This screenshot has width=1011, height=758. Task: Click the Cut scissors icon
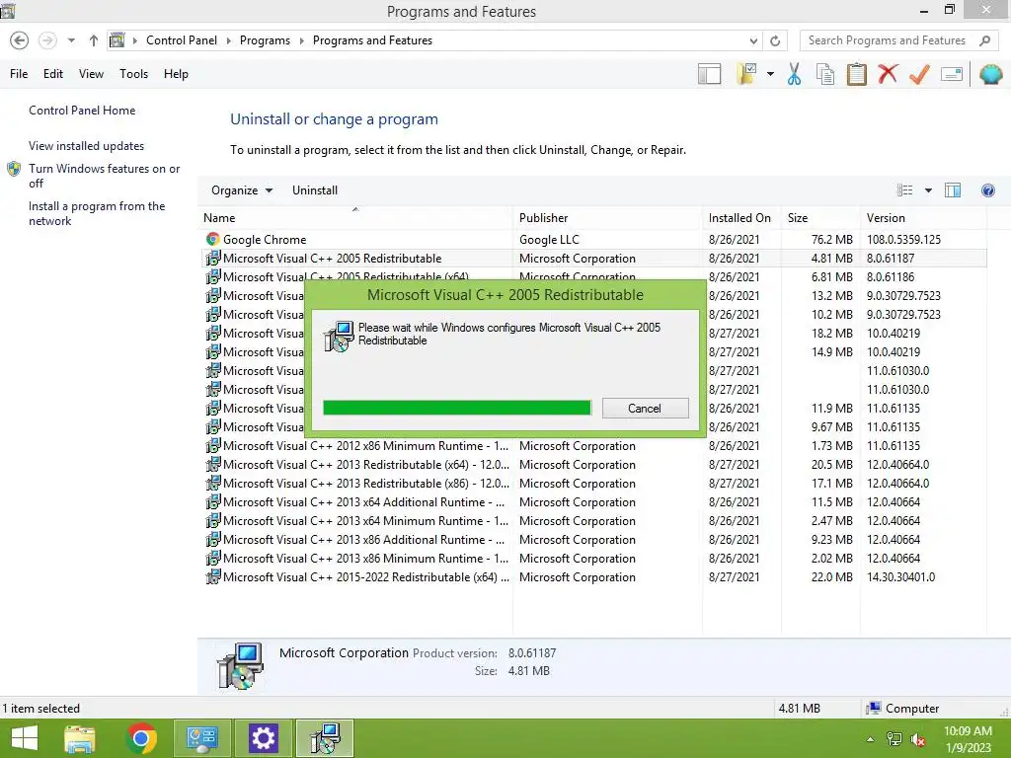point(795,74)
